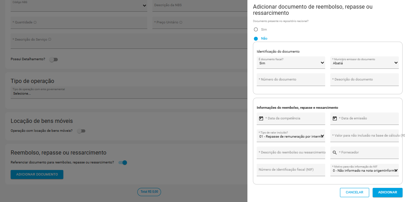Open the Tipo de valor incluído dropdown
The width and height of the screenshot is (405, 202).
(291, 136)
